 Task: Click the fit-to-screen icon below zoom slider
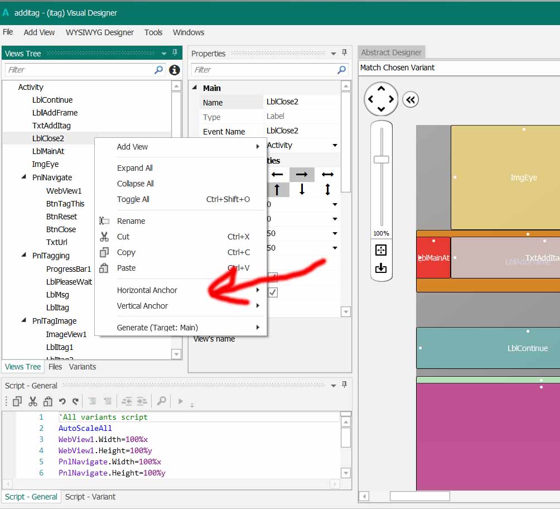point(381,250)
